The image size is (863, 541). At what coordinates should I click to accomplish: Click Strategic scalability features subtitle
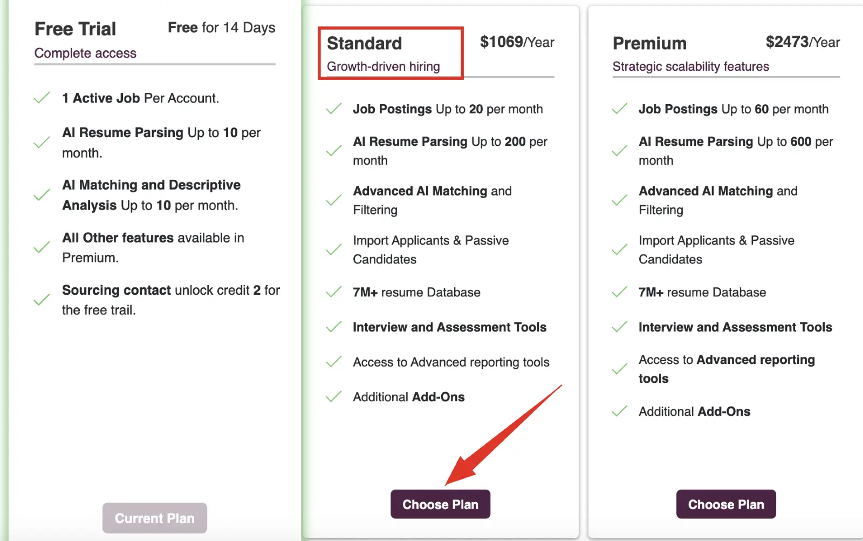(690, 66)
